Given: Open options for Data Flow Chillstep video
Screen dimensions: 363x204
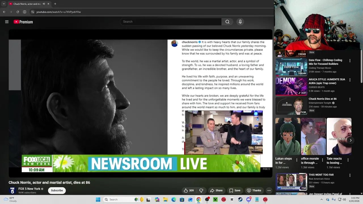Looking at the screenshot, I should pos(350,61).
